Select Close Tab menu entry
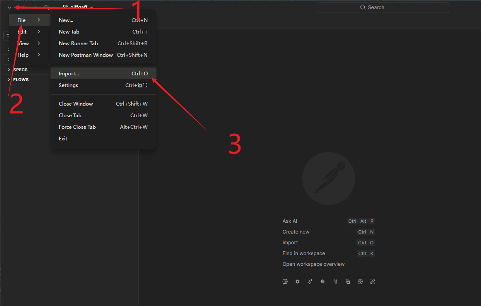Screen dimensions: 481x306 coord(103,116)
